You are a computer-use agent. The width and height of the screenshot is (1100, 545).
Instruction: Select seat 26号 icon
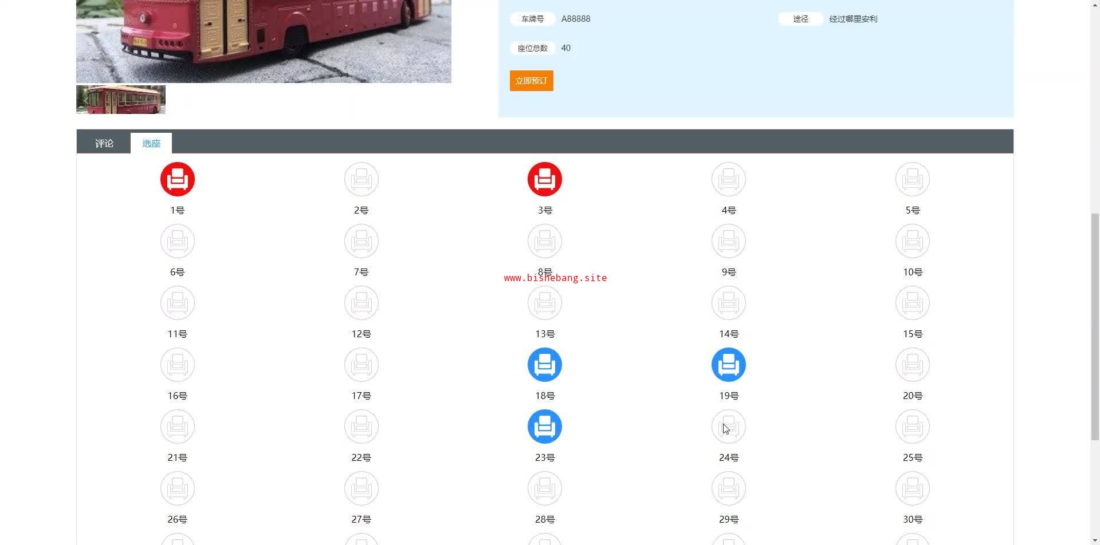[x=178, y=488]
